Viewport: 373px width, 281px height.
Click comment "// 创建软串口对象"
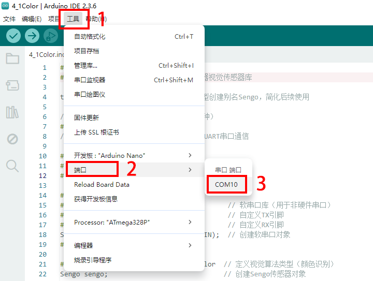(x=259, y=234)
